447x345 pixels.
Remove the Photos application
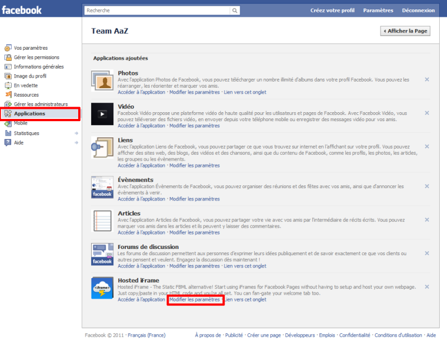click(x=427, y=79)
